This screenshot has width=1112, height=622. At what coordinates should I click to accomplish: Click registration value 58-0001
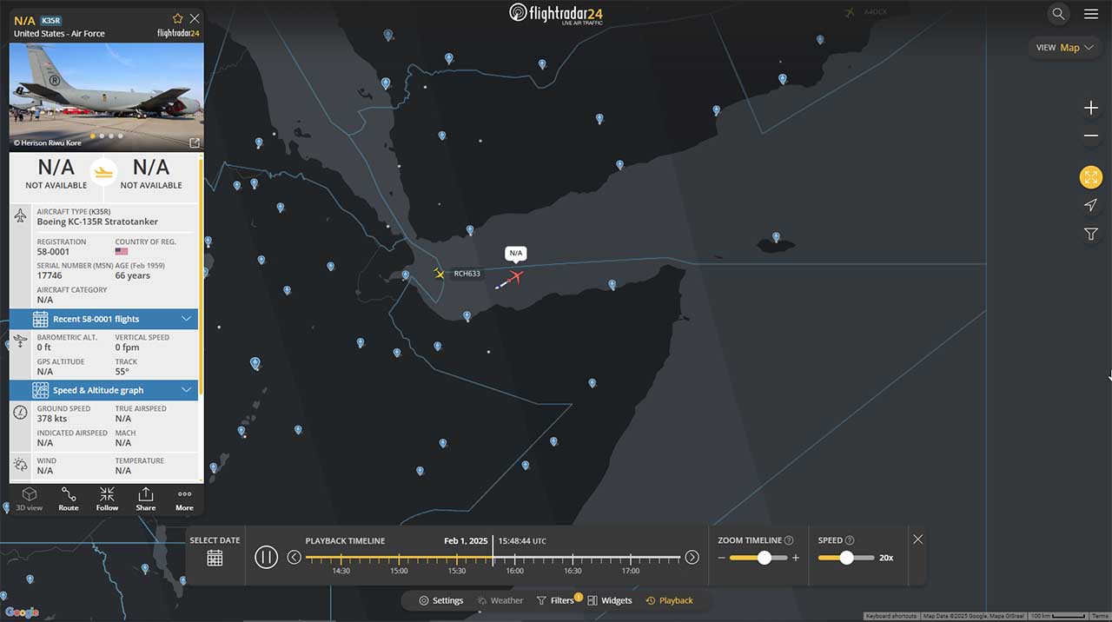[53, 252]
